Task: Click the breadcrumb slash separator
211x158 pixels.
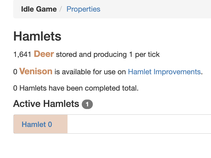Action: pyautogui.click(x=61, y=9)
